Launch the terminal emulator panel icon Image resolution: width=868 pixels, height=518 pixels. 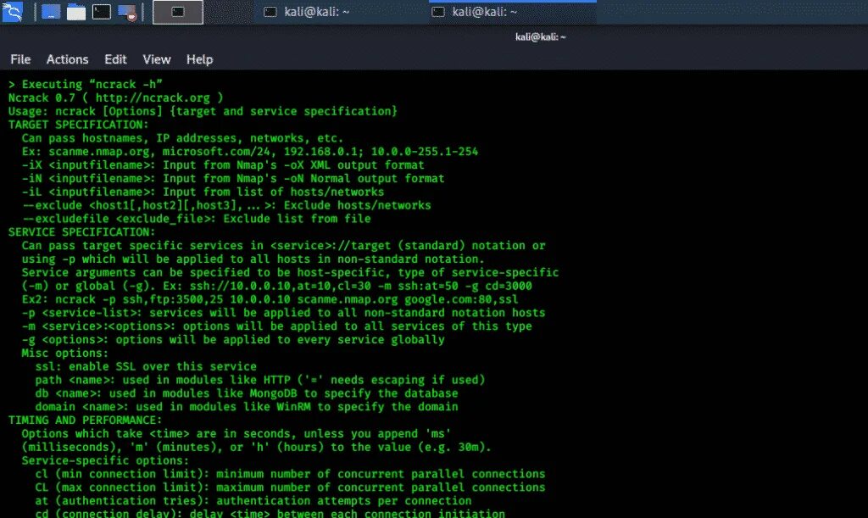point(102,12)
